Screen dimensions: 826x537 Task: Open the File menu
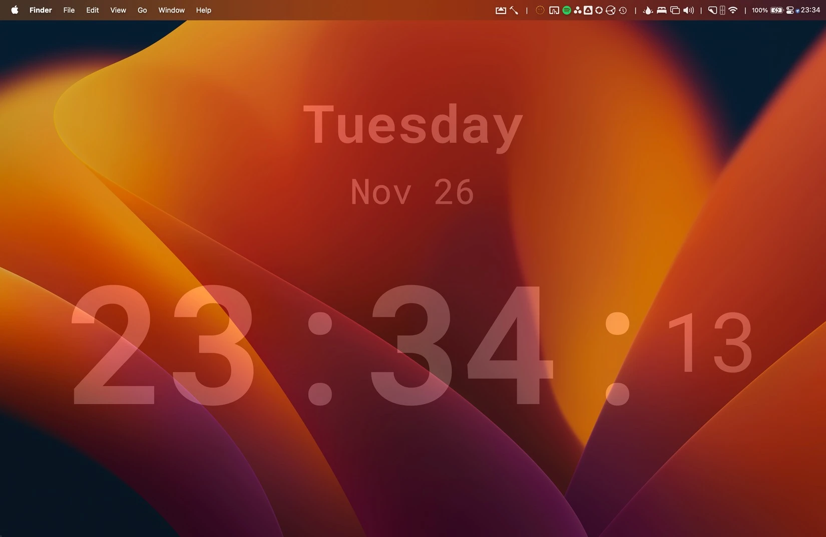[x=69, y=10]
